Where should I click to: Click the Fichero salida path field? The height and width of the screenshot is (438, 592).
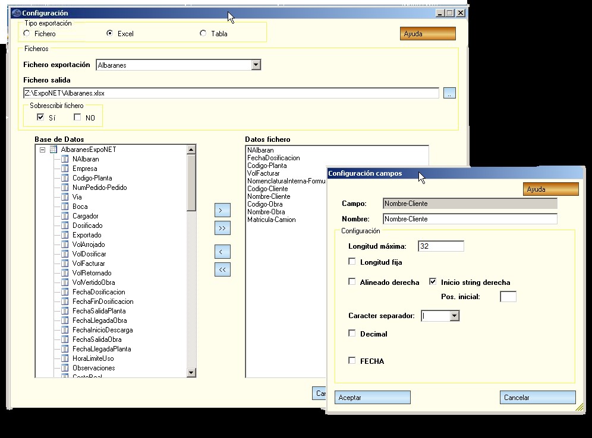click(231, 93)
